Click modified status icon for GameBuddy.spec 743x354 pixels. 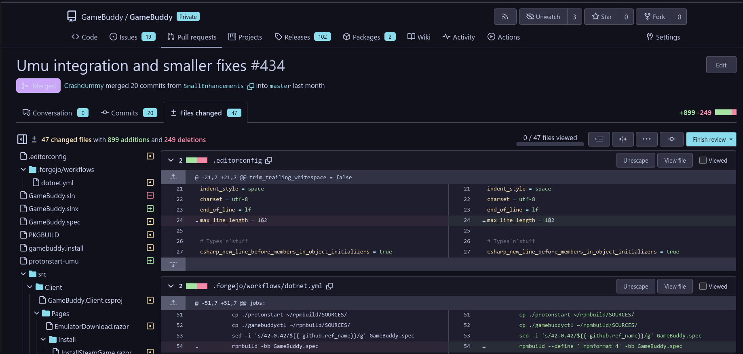click(x=150, y=222)
